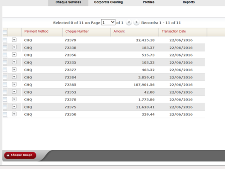Open the Profiles tab
The height and width of the screenshot is (169, 225).
pyautogui.click(x=148, y=3)
